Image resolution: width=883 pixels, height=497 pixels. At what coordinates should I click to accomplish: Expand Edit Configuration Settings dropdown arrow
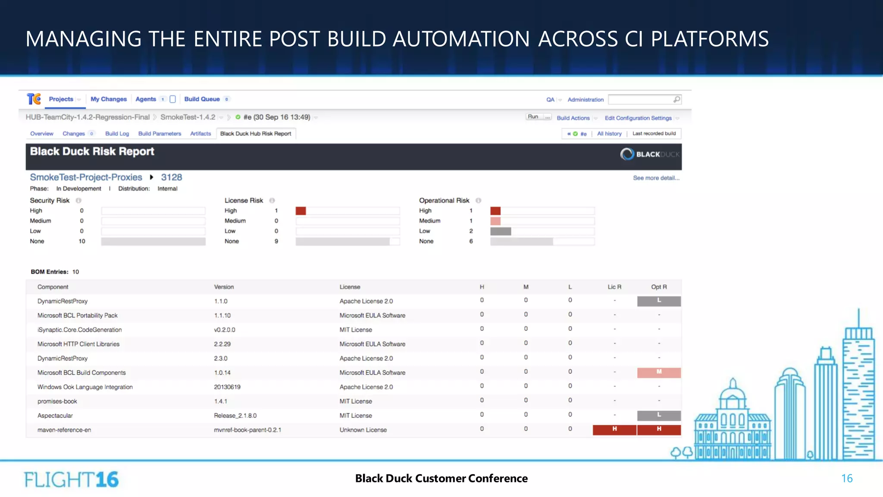(x=677, y=118)
